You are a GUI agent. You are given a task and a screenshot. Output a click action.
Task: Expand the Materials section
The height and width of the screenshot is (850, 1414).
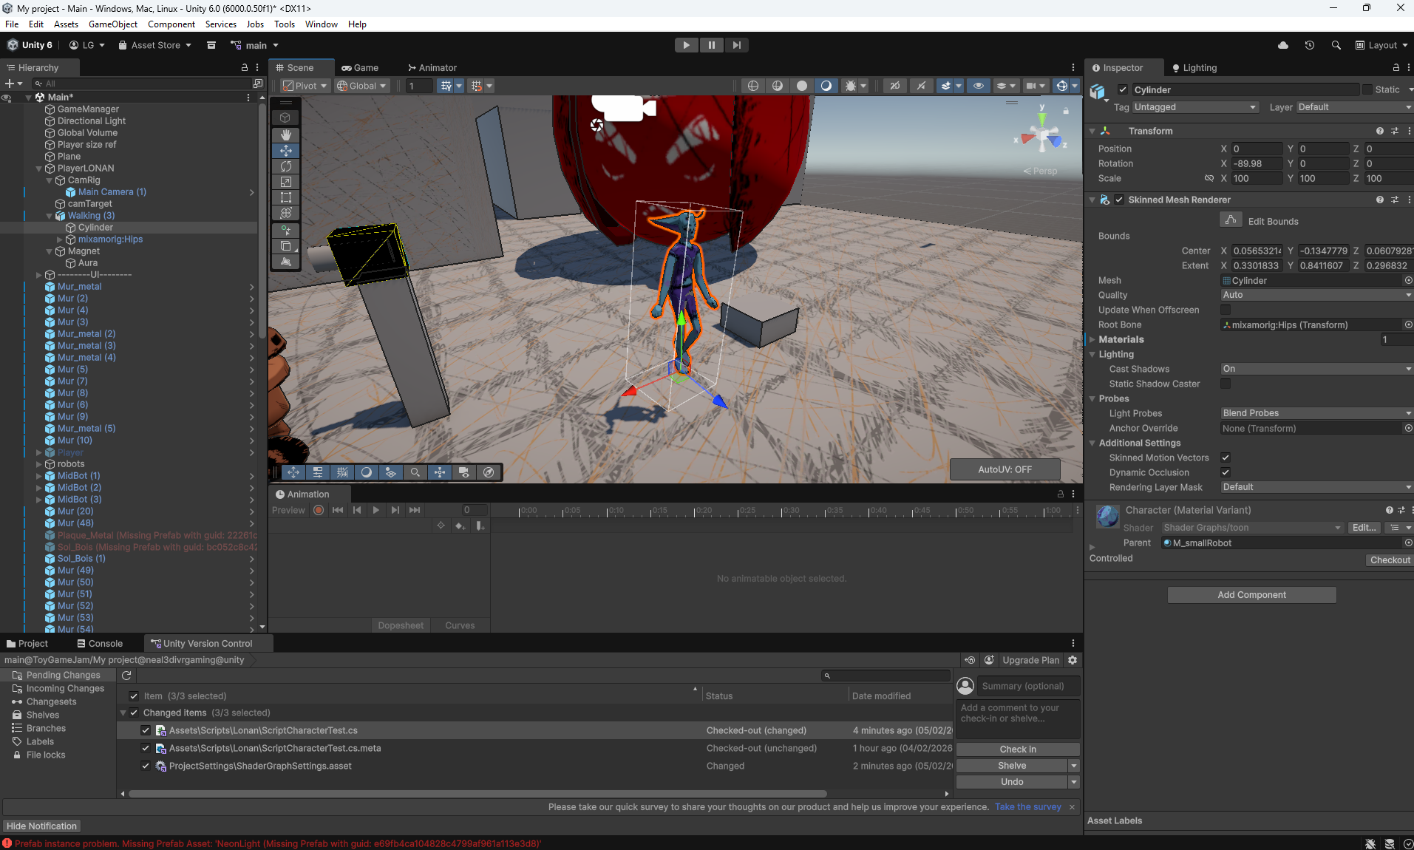(1092, 339)
